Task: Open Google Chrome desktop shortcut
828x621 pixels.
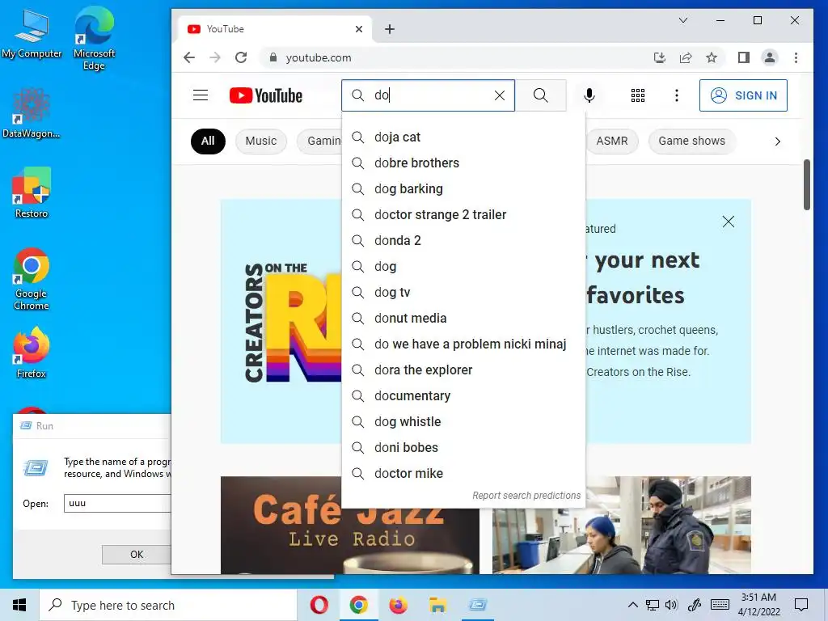Action: [32, 279]
